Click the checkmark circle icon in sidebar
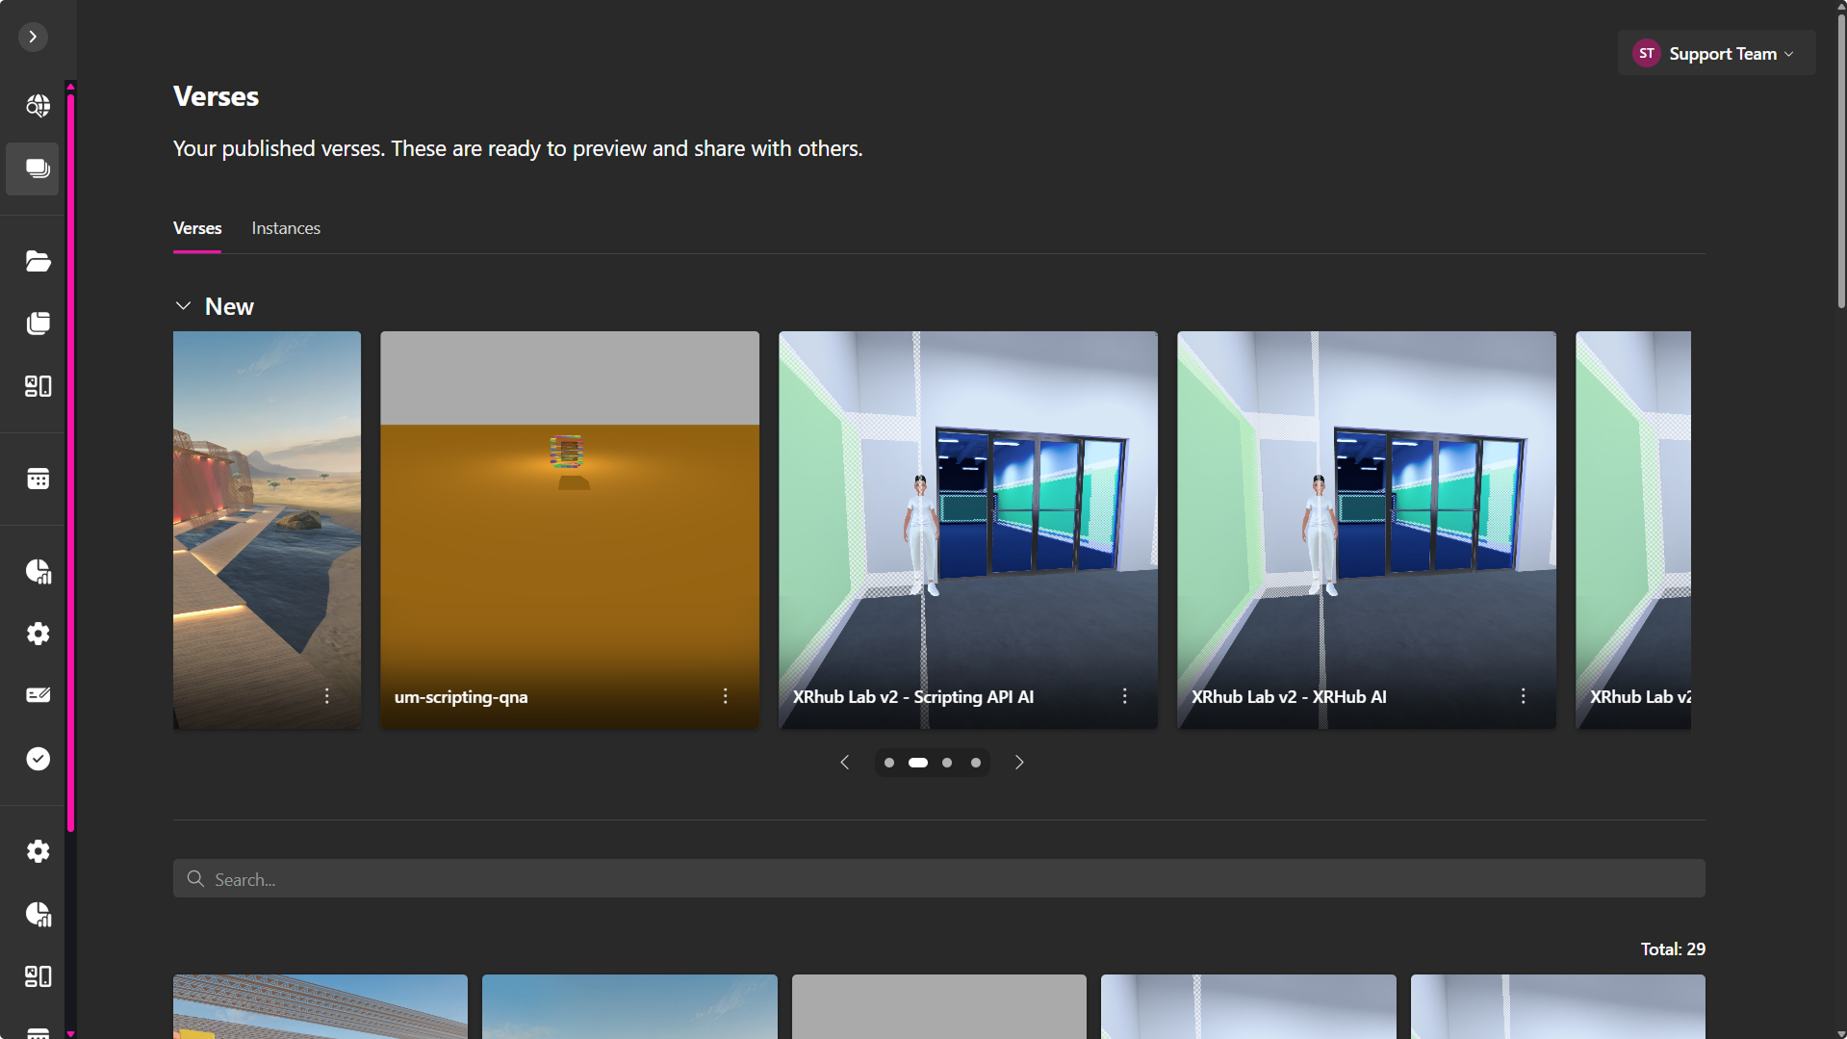The height and width of the screenshot is (1039, 1847). 38,759
